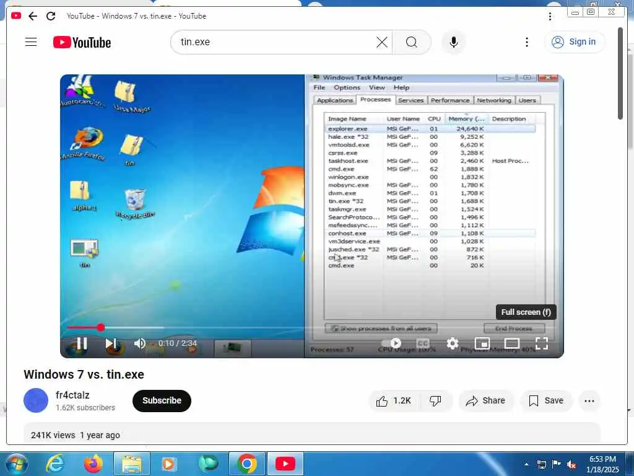The image size is (634, 476).
Task: Click the YouTube logo
Action: (82, 42)
